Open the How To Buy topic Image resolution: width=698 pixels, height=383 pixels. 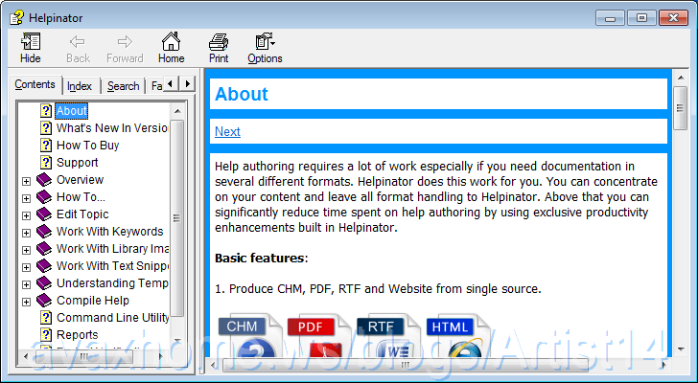pyautogui.click(x=87, y=146)
